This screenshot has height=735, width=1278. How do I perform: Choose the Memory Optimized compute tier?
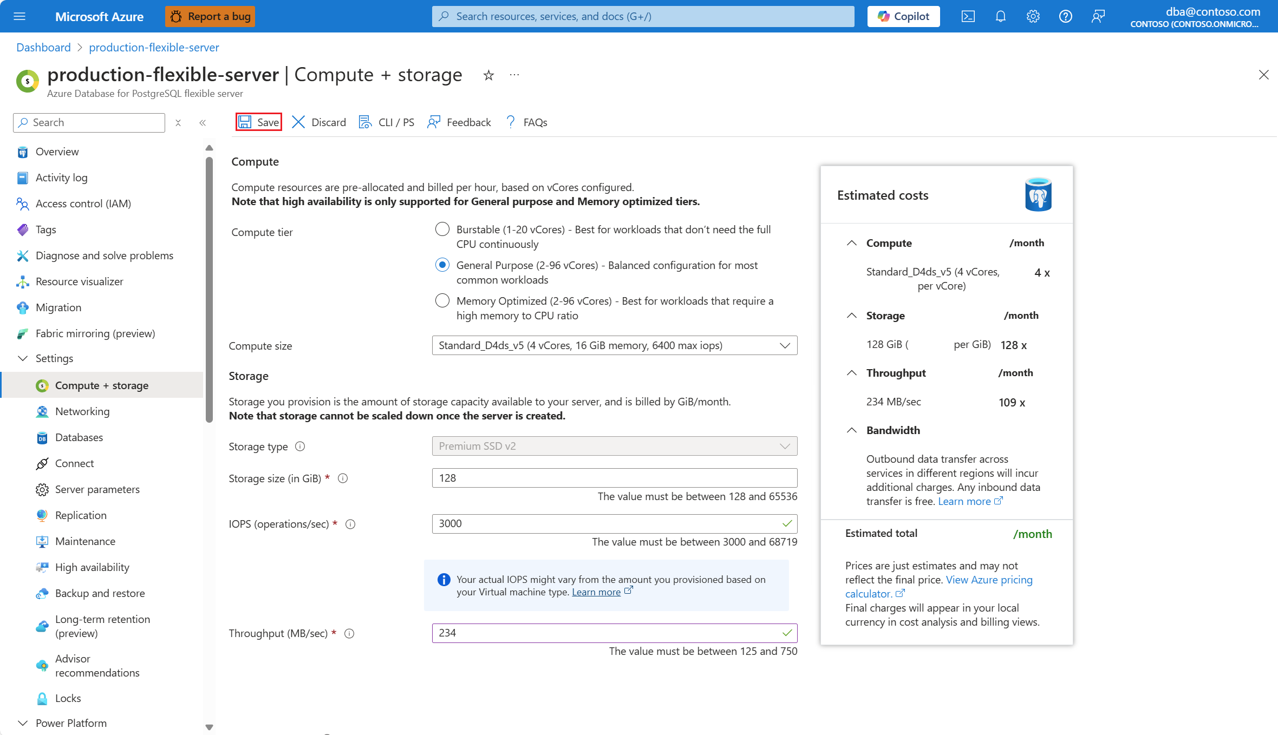pos(442,301)
